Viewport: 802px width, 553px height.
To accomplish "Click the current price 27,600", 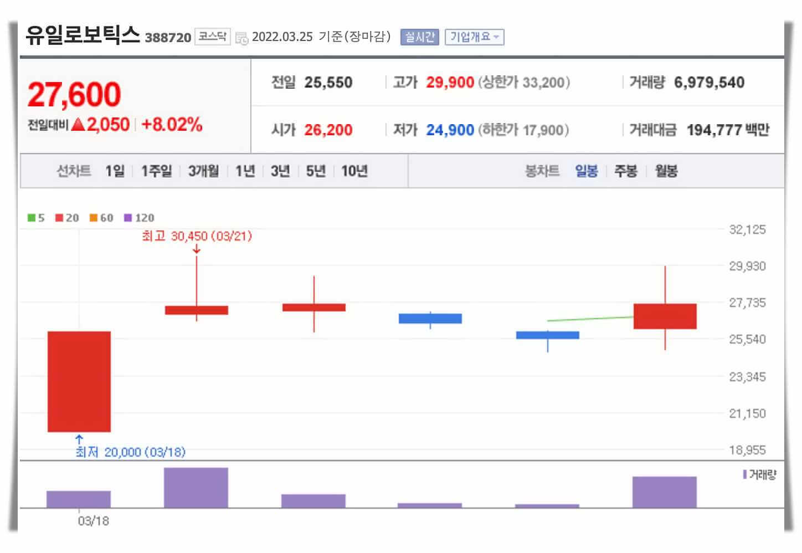I will [74, 94].
